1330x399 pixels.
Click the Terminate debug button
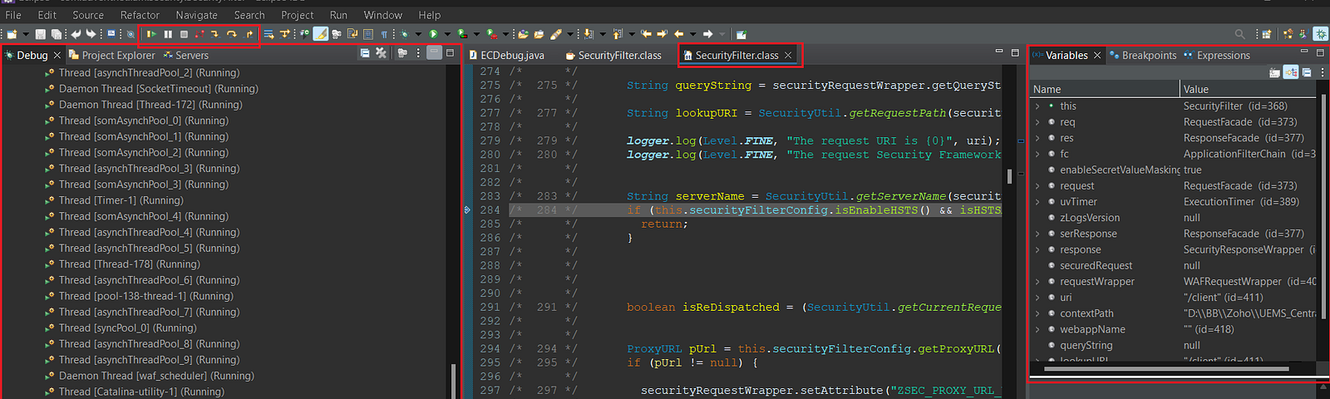tap(184, 34)
